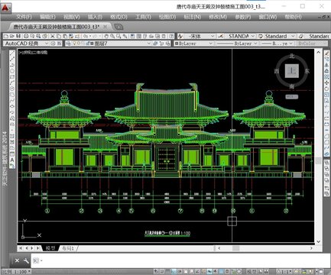
Task: Expand the AutoCAD 经典 workspace dropdown
Action: (47, 44)
